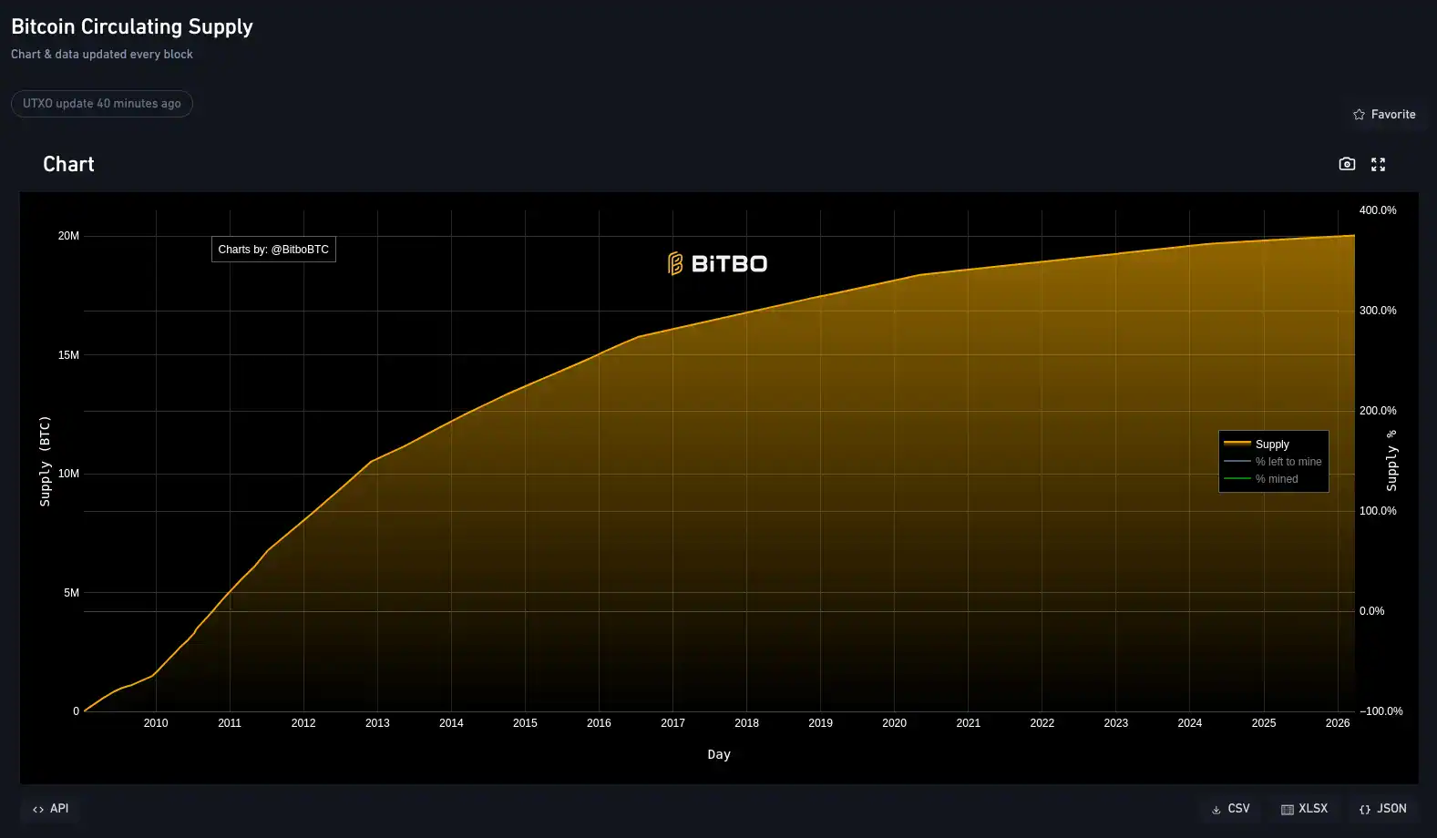Click the 2022 x-axis label
Viewport: 1437px width, 838px height.
1042,723
